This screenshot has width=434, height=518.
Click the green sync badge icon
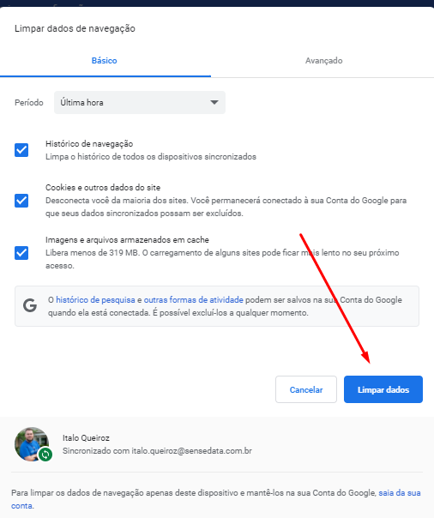click(x=45, y=455)
